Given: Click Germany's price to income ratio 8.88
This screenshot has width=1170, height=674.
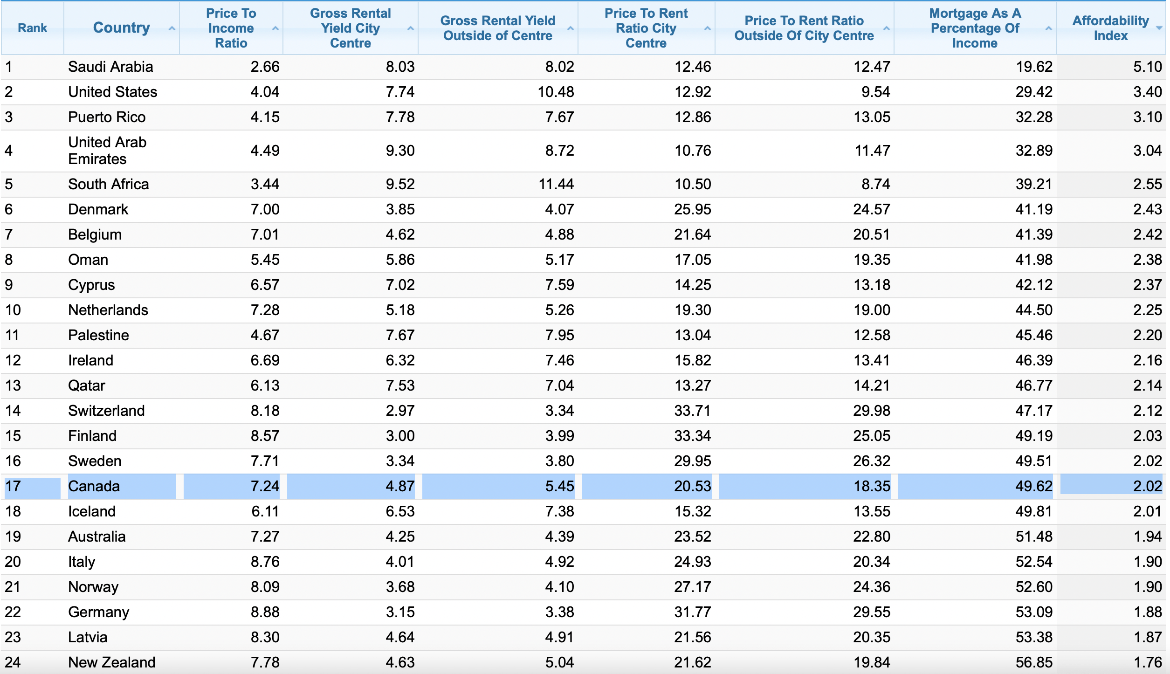Looking at the screenshot, I should [265, 612].
